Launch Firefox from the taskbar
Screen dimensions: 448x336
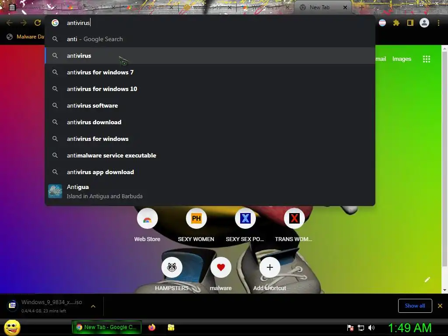point(152,327)
